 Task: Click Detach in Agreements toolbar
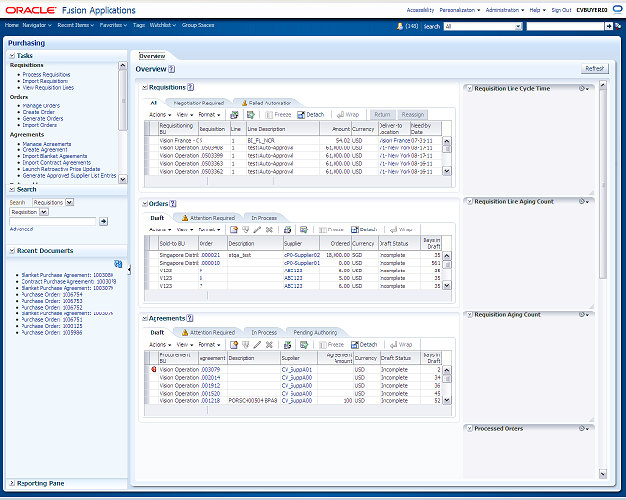(x=364, y=345)
